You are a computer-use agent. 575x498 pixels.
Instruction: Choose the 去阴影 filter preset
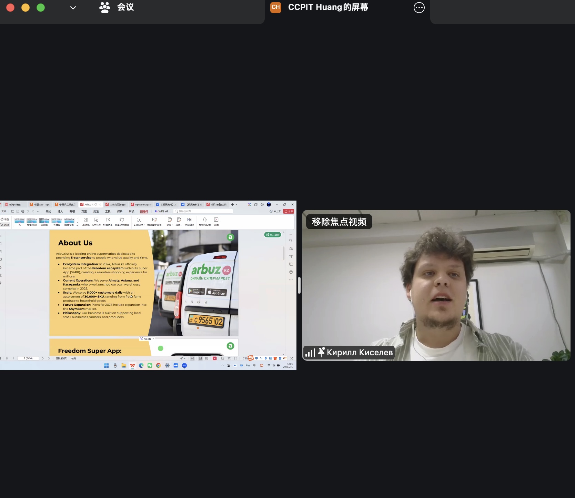click(x=44, y=221)
